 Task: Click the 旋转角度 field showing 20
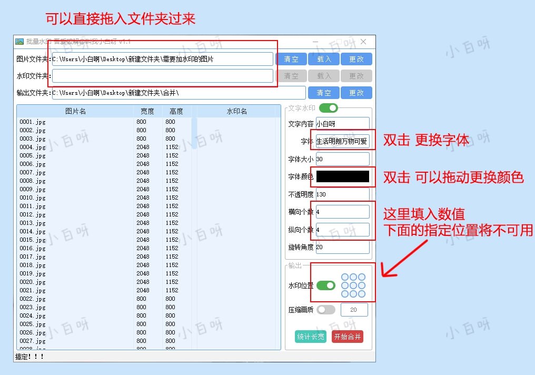coord(342,246)
